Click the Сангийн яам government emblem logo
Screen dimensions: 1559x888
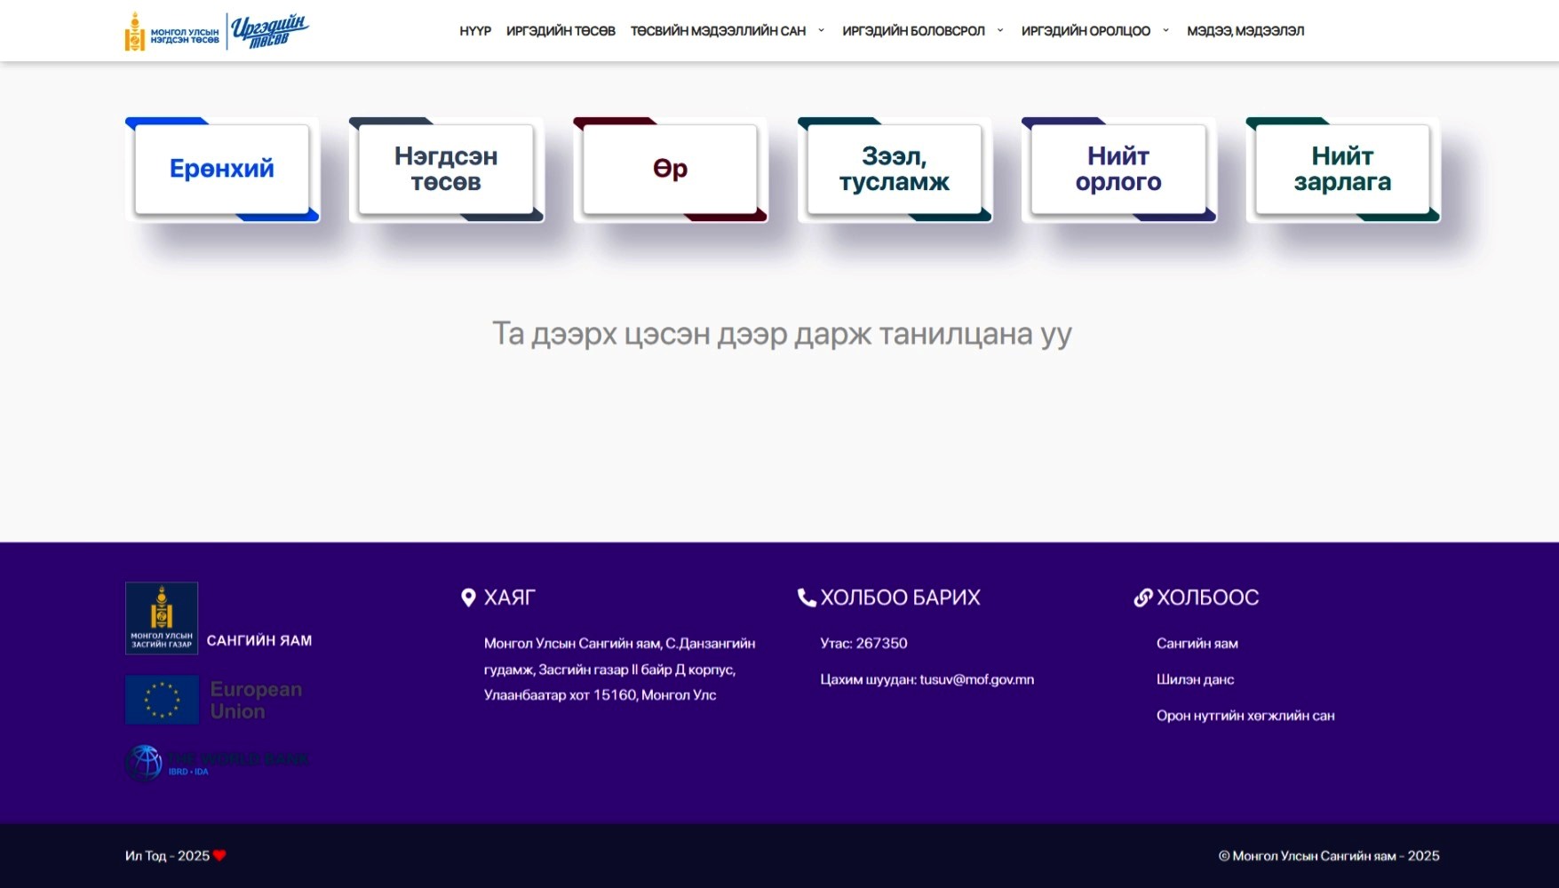162,618
